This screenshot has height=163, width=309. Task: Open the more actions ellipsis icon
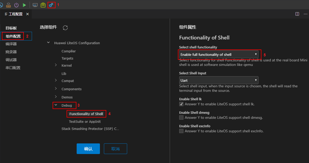click(x=306, y=14)
